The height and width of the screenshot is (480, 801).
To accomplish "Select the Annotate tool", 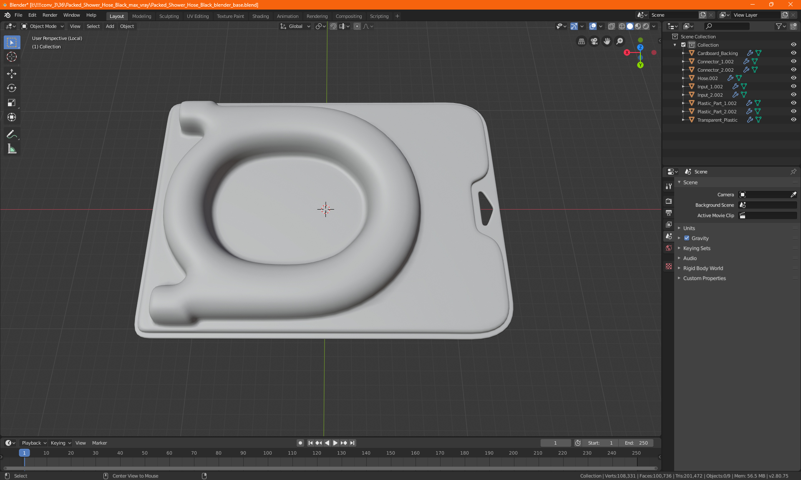I will [12, 134].
